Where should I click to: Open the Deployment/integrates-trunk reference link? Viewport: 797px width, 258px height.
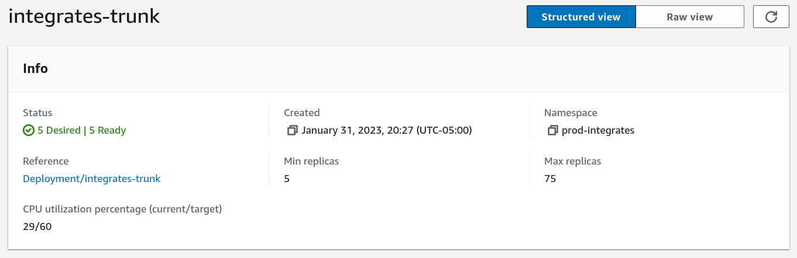[91, 179]
